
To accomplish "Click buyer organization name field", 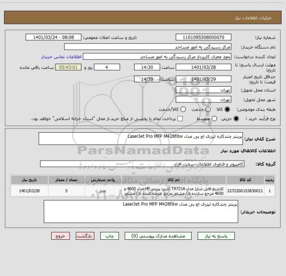I will (x=148, y=47).
